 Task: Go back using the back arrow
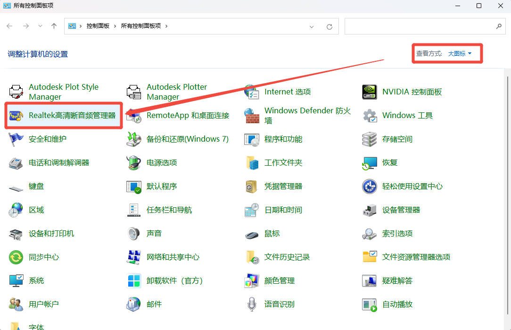tap(9, 26)
